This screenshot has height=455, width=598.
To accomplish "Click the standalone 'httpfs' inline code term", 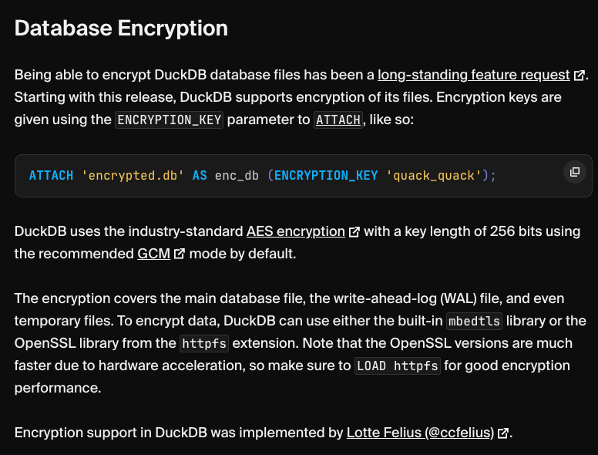I will click(x=204, y=343).
